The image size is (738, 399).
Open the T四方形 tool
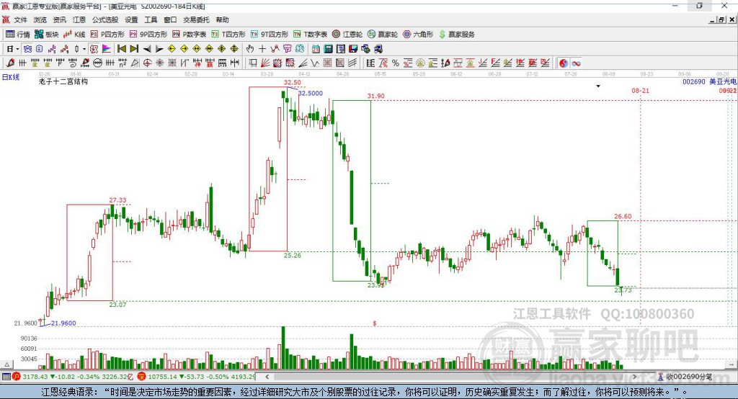click(x=228, y=35)
